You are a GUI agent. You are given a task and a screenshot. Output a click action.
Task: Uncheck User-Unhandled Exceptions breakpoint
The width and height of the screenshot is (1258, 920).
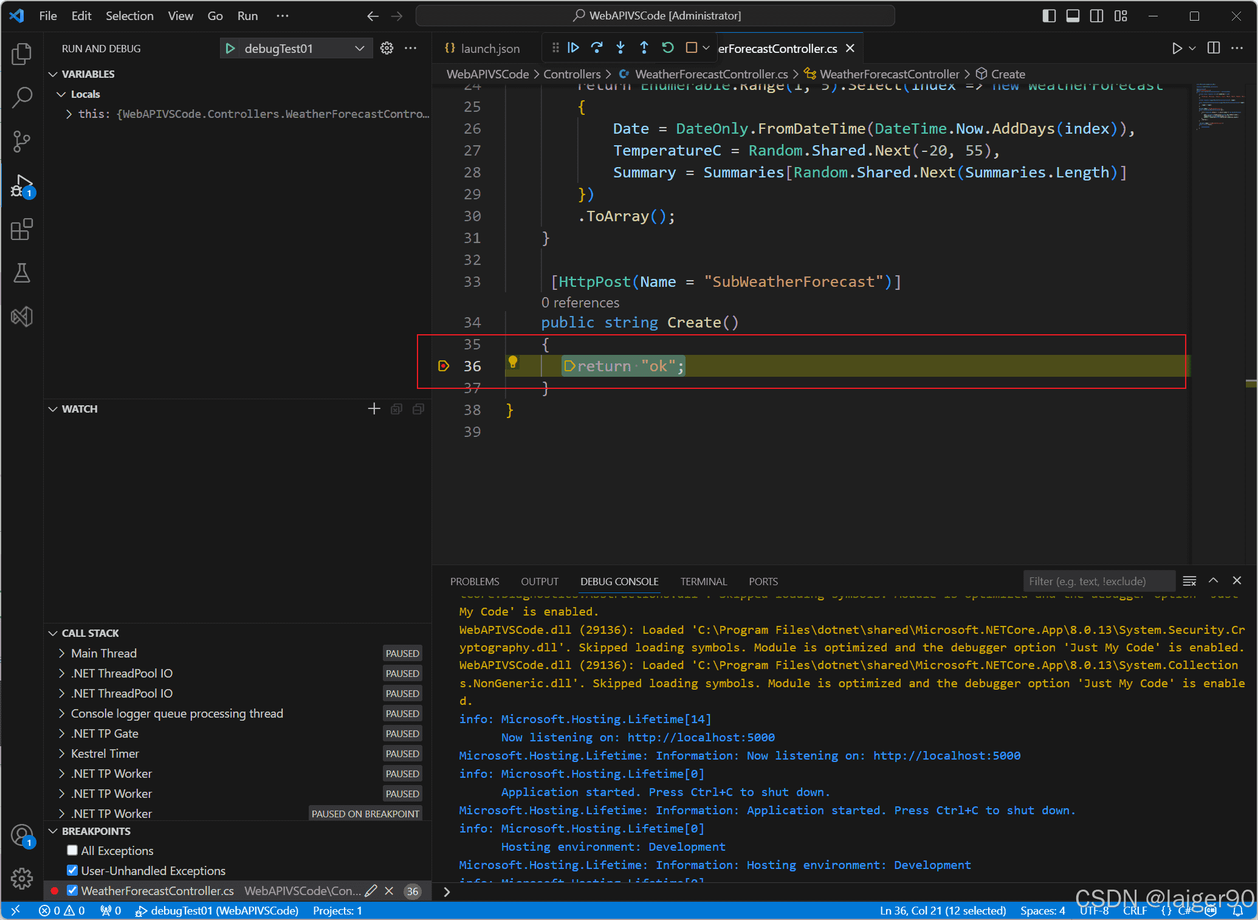[x=72, y=871]
